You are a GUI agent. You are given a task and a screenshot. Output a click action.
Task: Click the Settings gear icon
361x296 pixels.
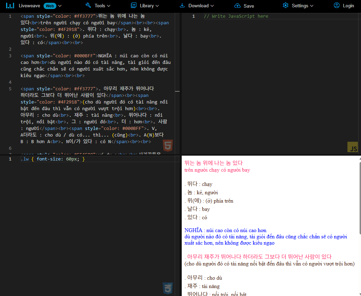point(285,6)
